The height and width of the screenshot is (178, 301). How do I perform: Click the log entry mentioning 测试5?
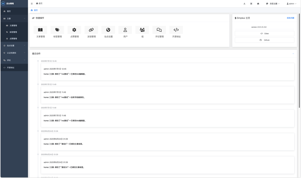pyautogui.click(x=167, y=142)
